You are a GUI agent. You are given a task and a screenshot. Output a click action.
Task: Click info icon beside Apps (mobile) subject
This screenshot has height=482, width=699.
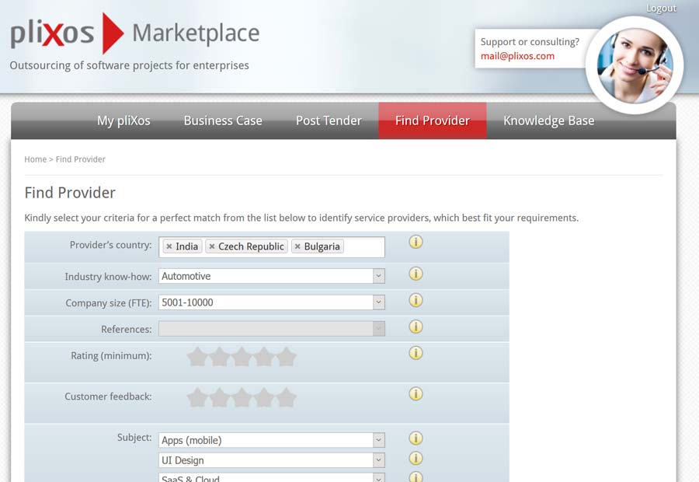[416, 438]
